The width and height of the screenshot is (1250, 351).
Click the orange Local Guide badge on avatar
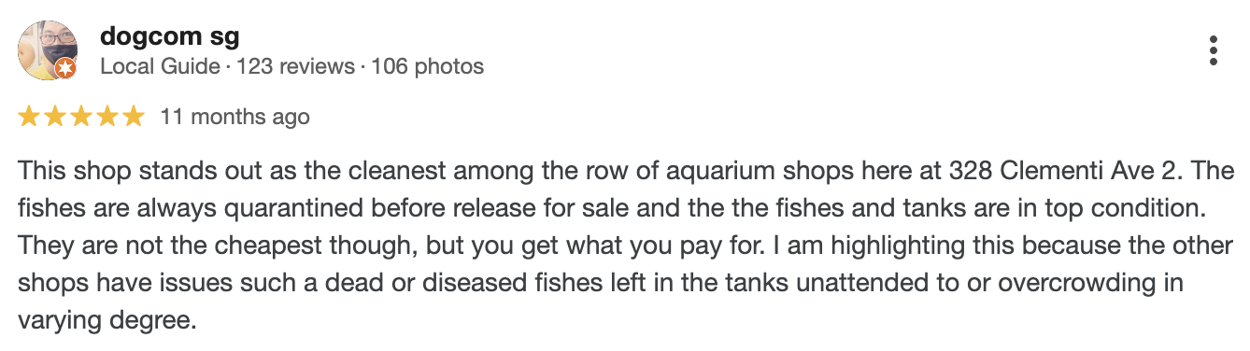tap(65, 69)
